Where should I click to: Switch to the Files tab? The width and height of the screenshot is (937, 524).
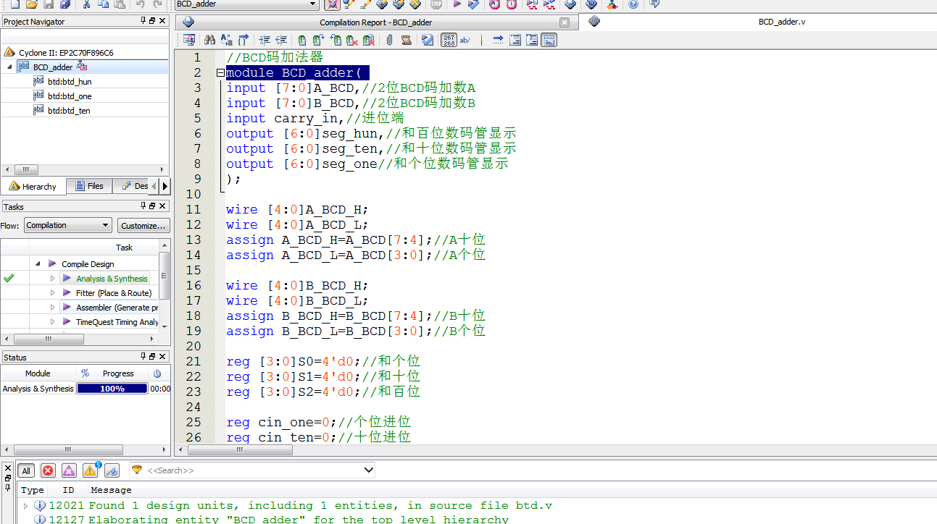coord(89,186)
